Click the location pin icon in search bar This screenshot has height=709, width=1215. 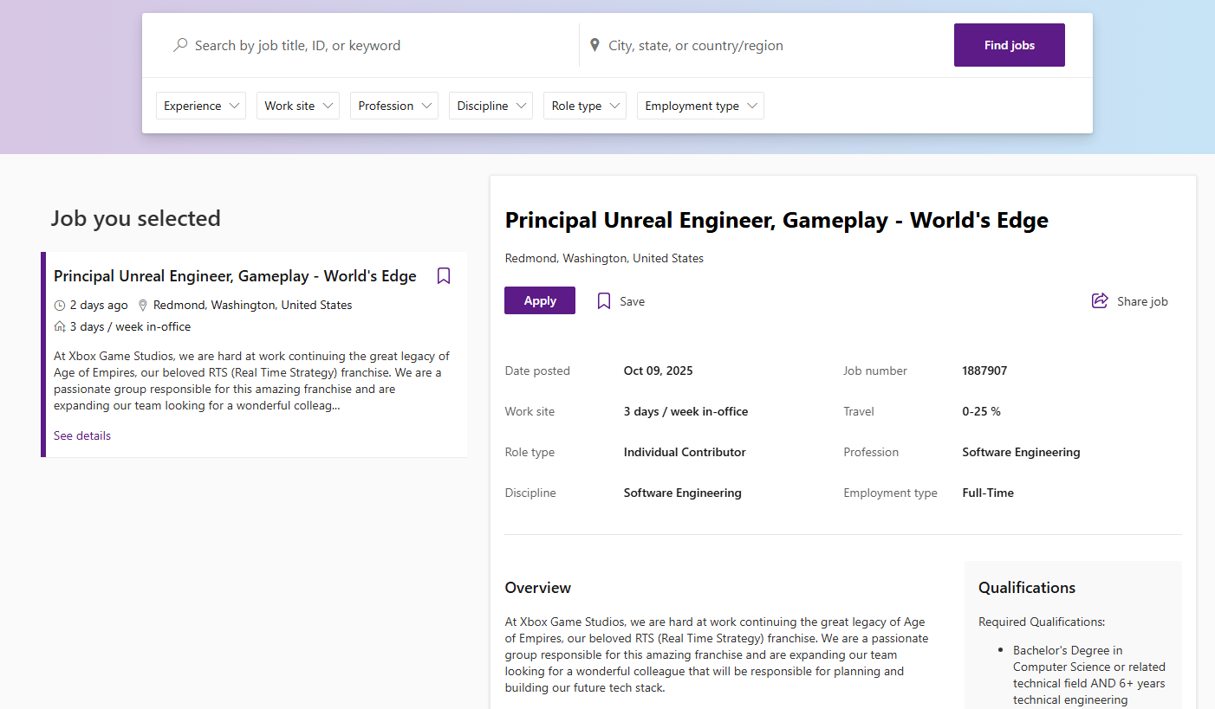(595, 45)
